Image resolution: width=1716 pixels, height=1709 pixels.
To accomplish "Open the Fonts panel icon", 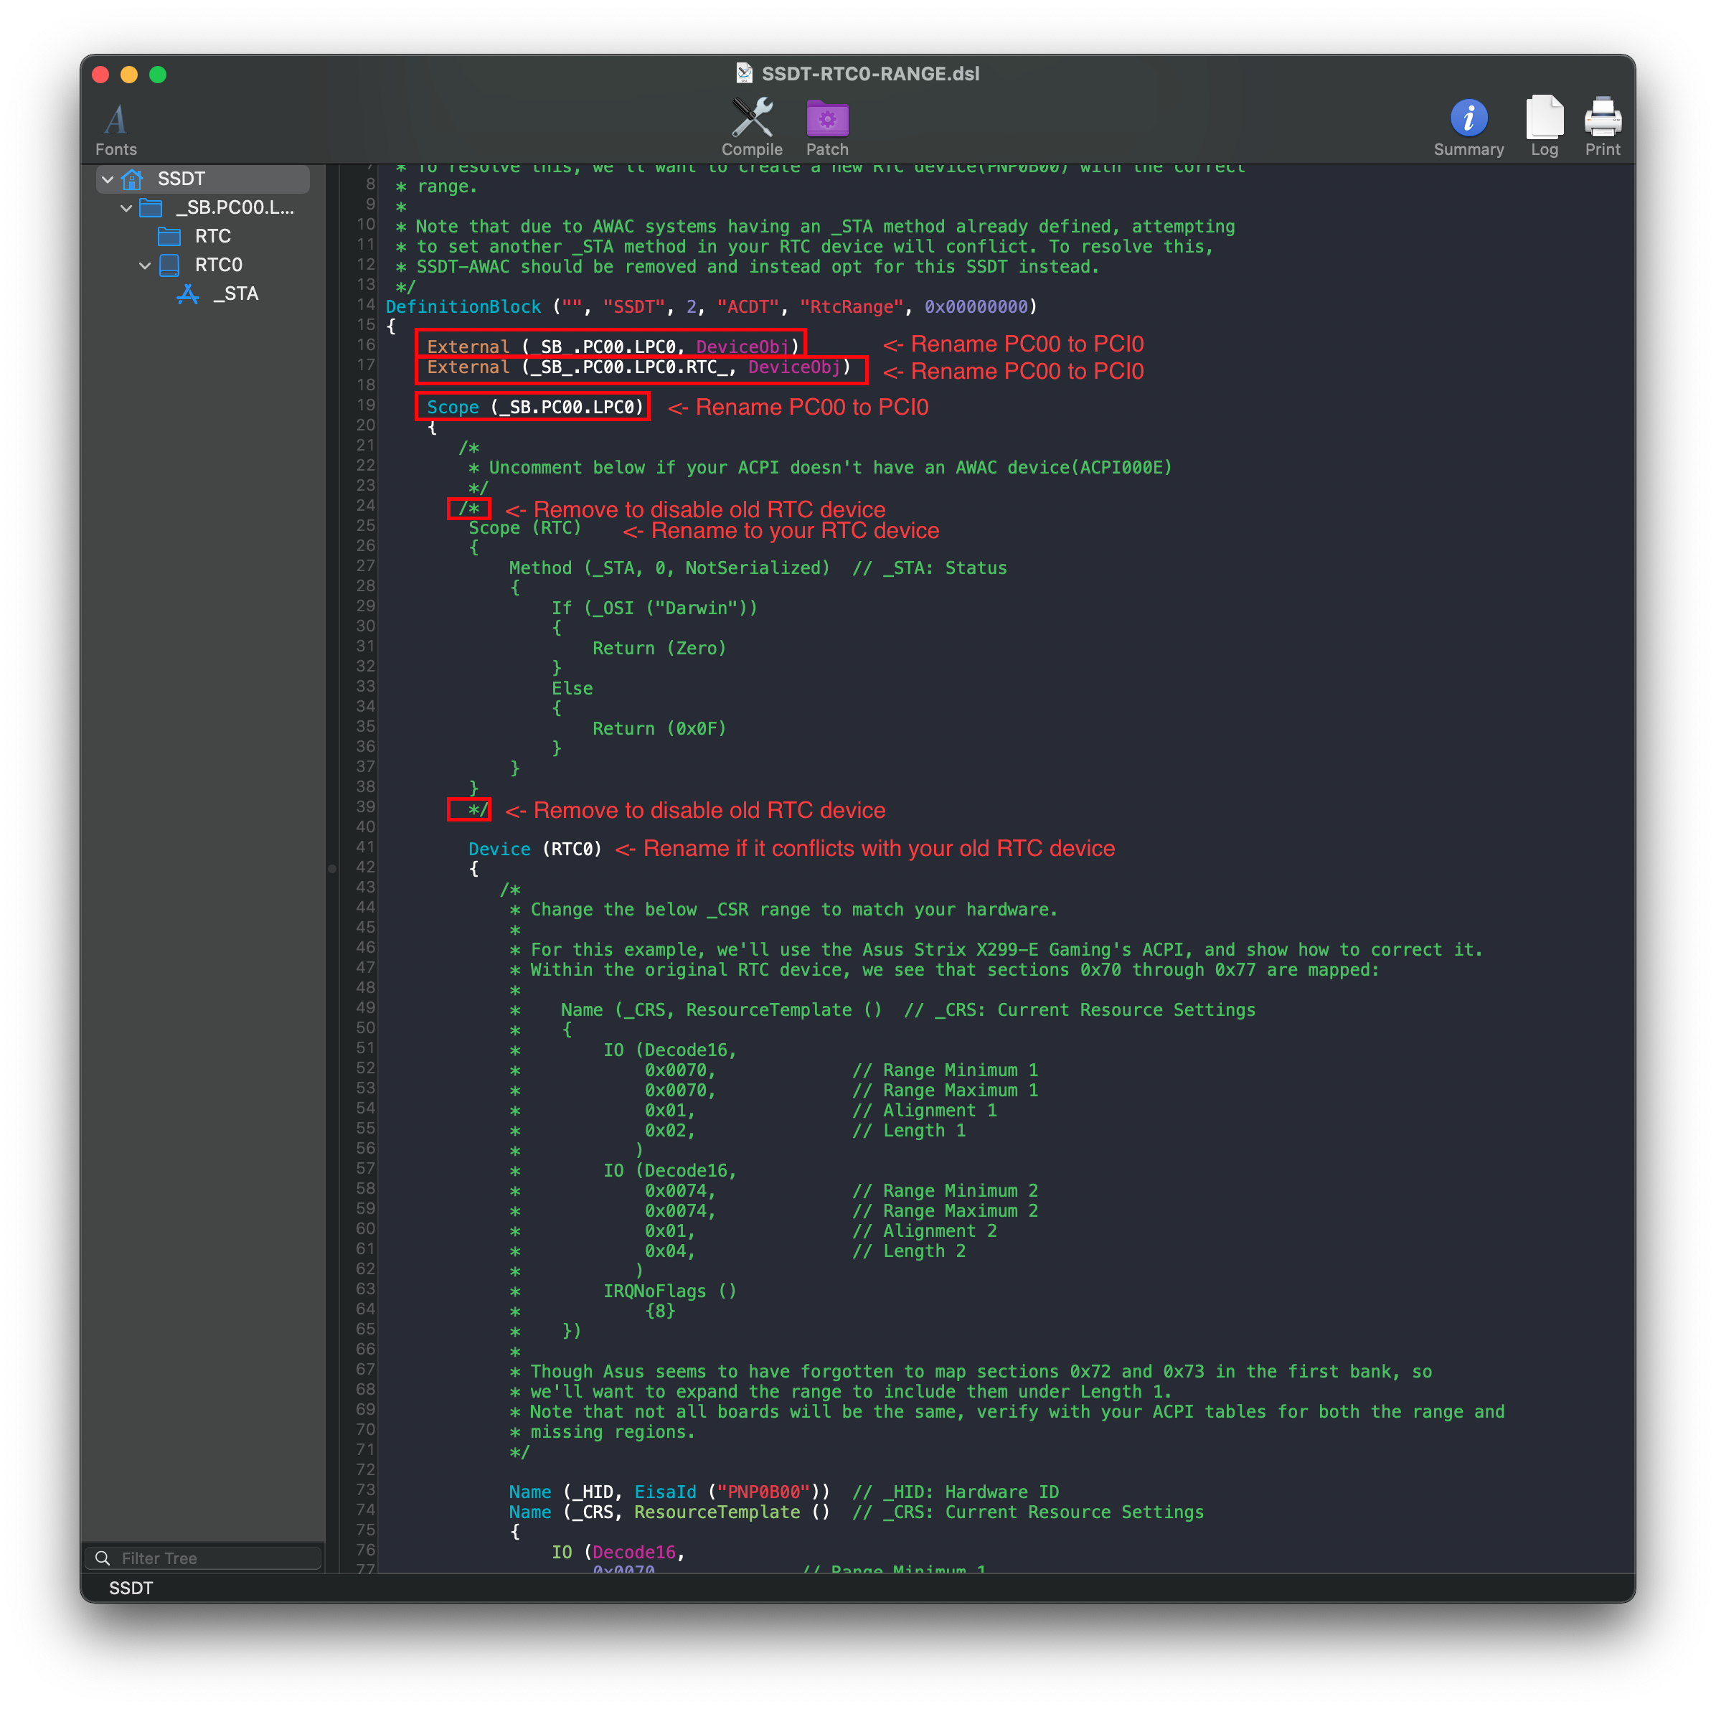I will pyautogui.click(x=115, y=120).
